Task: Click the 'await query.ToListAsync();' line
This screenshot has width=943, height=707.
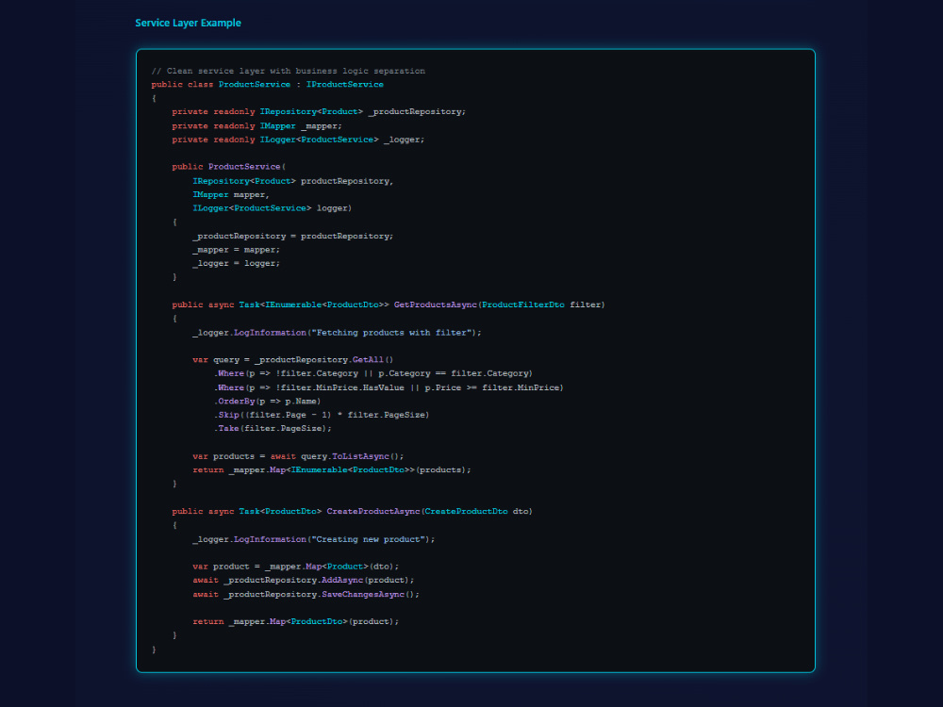Action: pyautogui.click(x=298, y=456)
